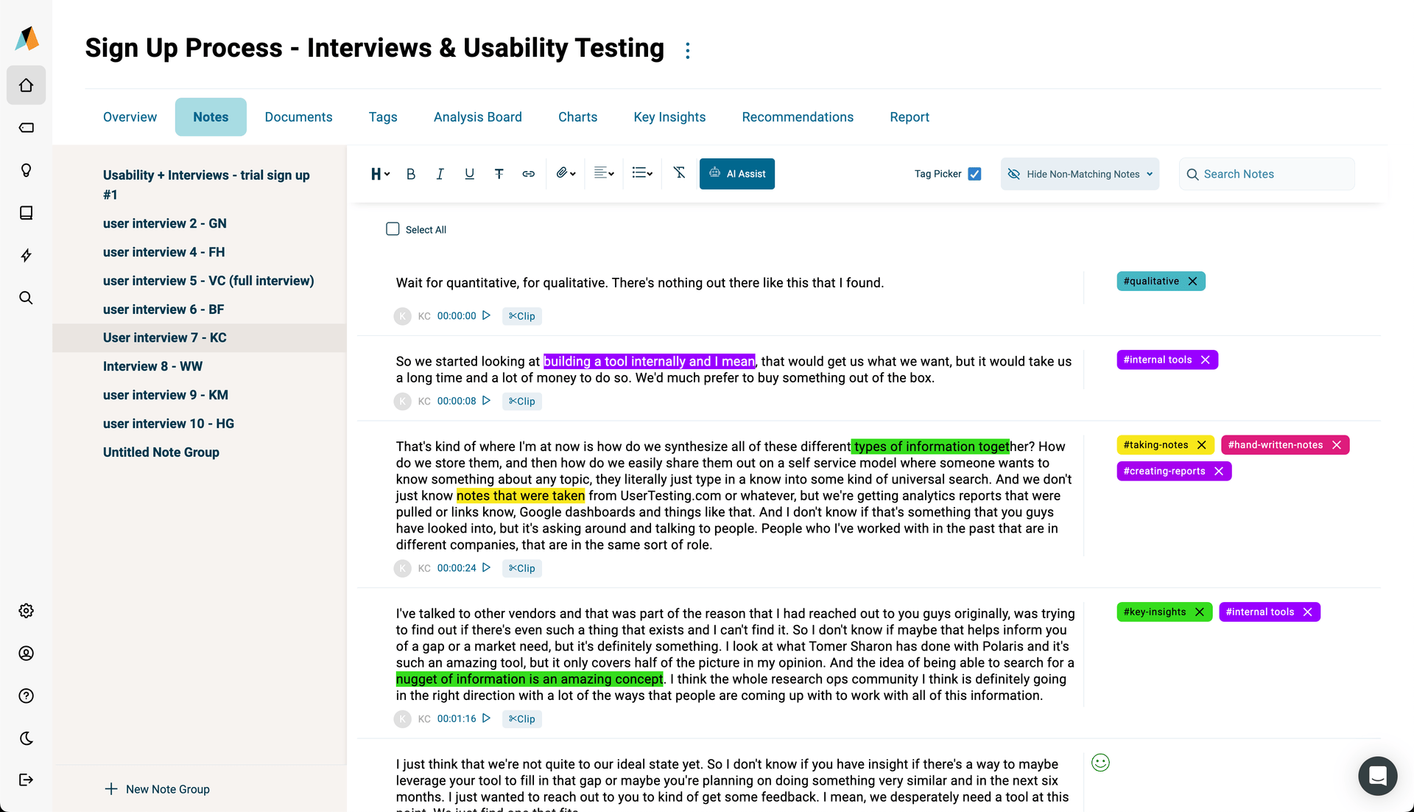Click the Bold formatting icon
The height and width of the screenshot is (812, 1414).
409,173
